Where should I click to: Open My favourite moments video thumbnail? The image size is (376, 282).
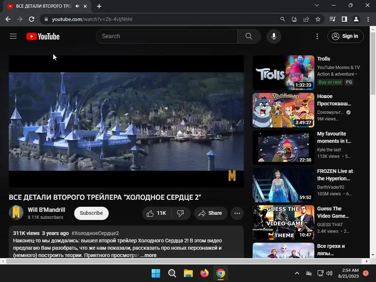pyautogui.click(x=283, y=148)
